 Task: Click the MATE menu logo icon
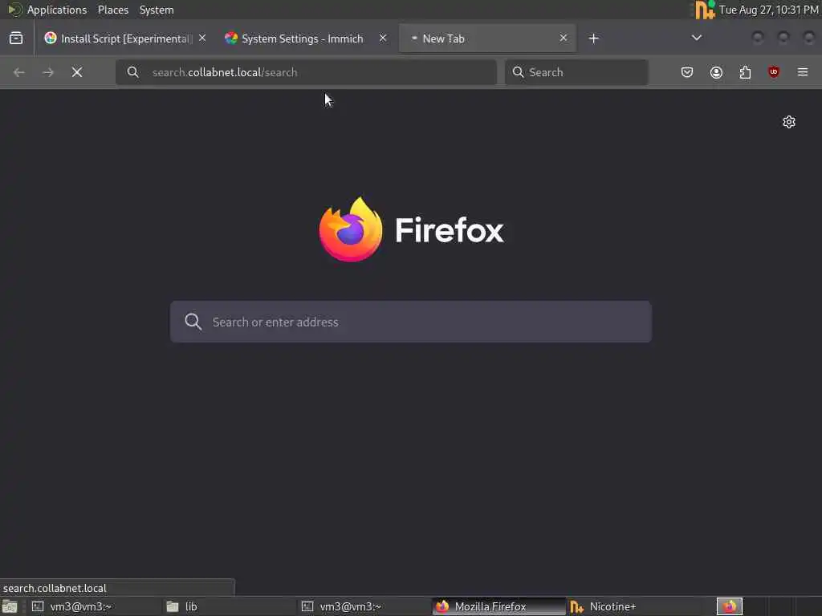pos(14,10)
